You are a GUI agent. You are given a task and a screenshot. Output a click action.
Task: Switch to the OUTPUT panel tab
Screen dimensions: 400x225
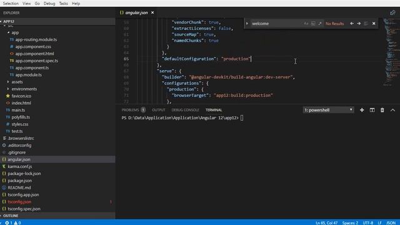coord(158,110)
